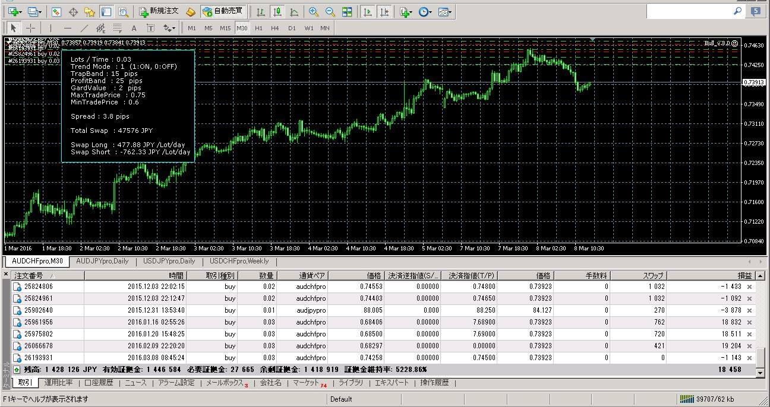
Task: Switch chart to bar chart style
Action: pyautogui.click(x=261, y=11)
